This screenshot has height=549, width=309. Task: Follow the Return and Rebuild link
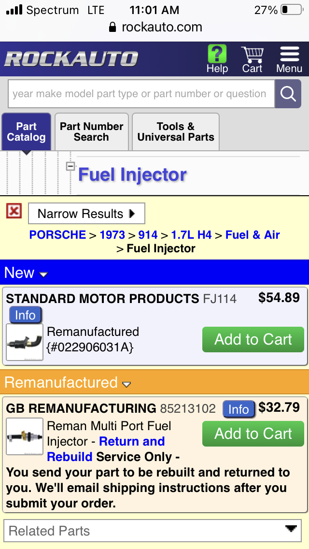pos(131,442)
